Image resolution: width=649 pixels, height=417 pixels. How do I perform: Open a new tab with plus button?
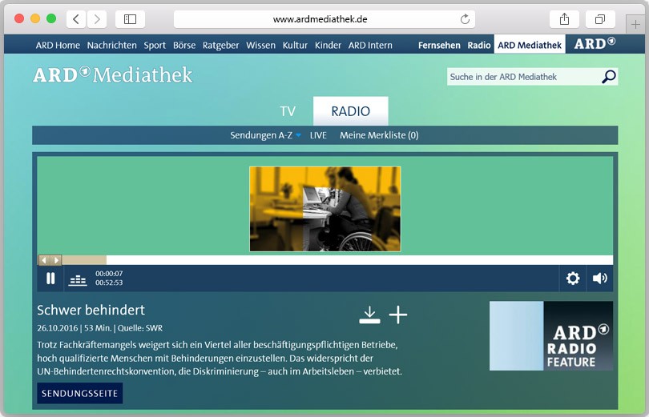[635, 24]
